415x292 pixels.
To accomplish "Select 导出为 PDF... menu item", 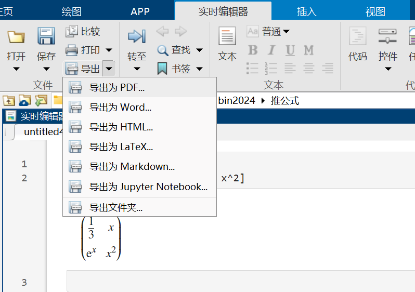I will tap(139, 87).
